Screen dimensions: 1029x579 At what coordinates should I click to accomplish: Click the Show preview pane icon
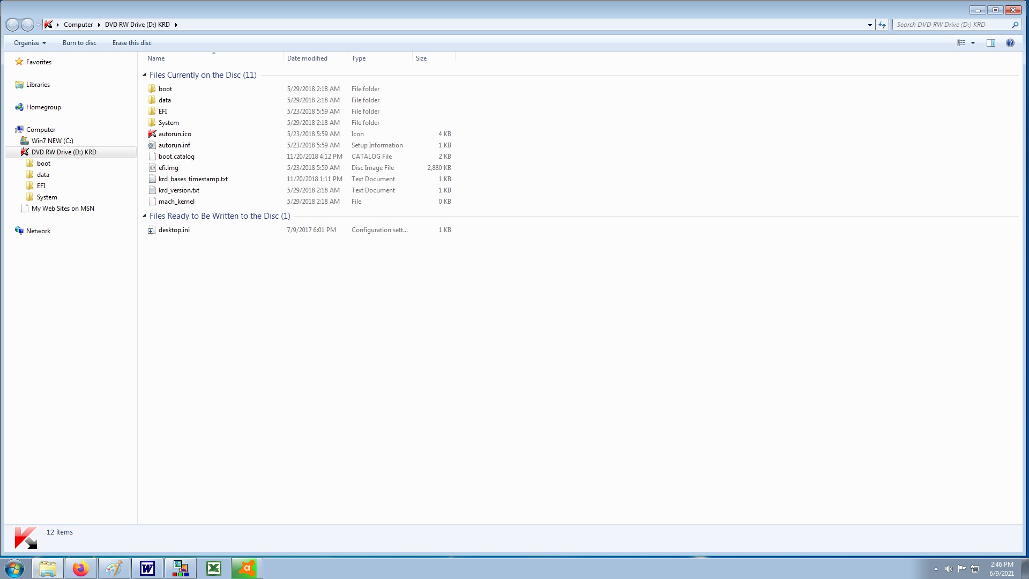pos(990,43)
